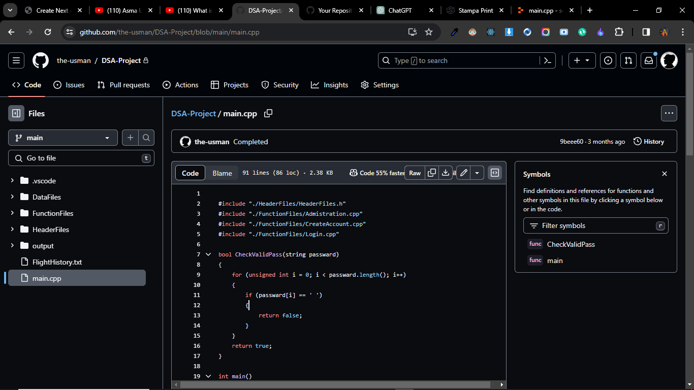Open the command palette icon
This screenshot has height=390, width=694.
click(x=547, y=60)
